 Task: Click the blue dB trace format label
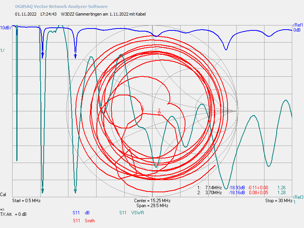(87, 213)
